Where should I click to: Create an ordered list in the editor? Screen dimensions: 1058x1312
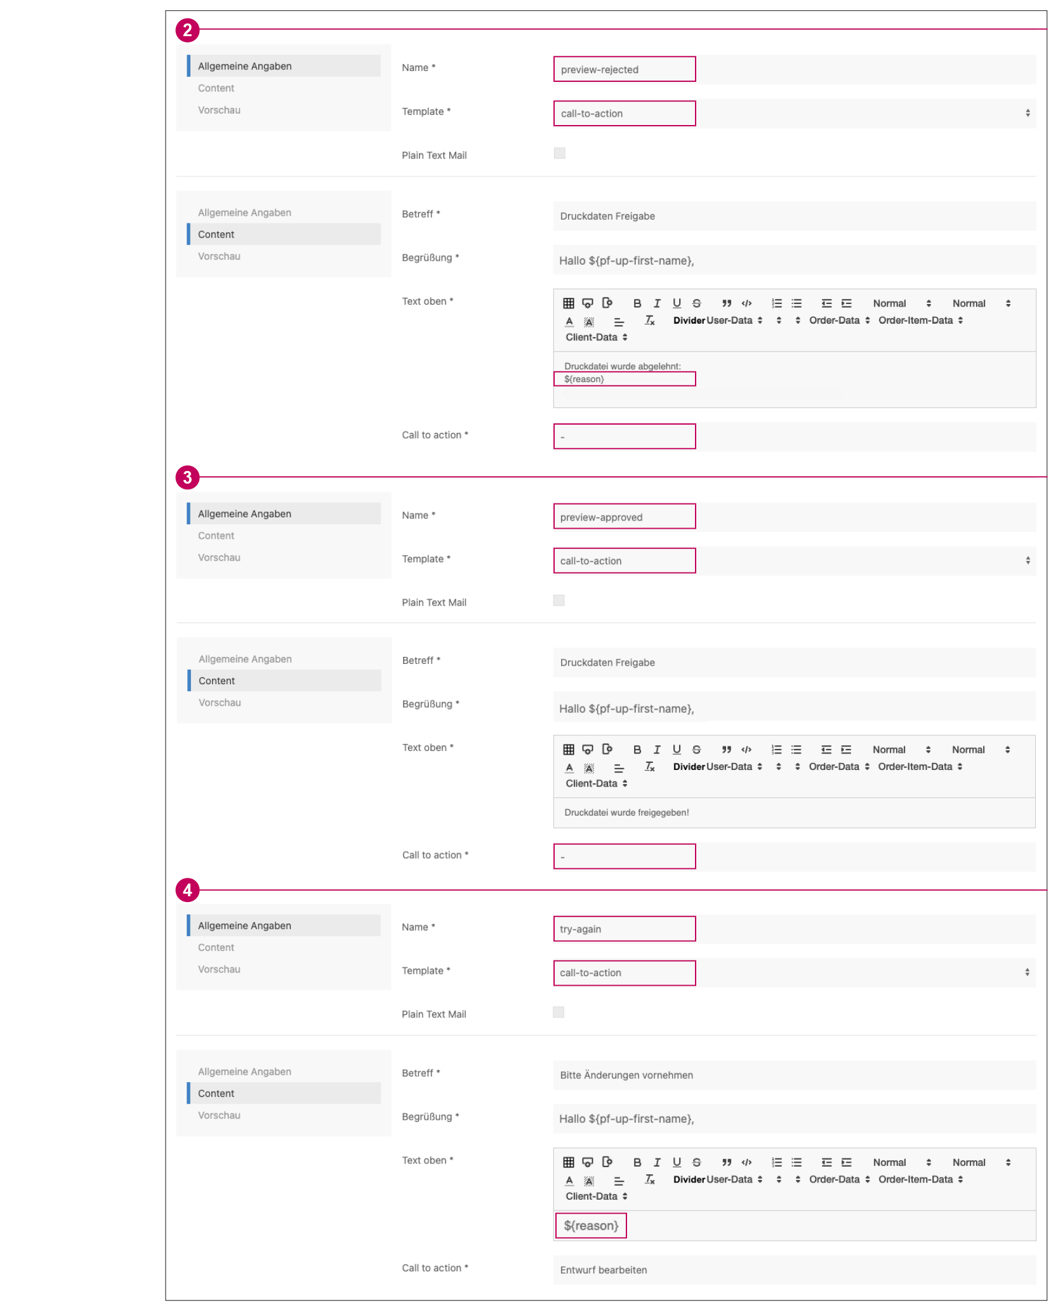(x=776, y=303)
